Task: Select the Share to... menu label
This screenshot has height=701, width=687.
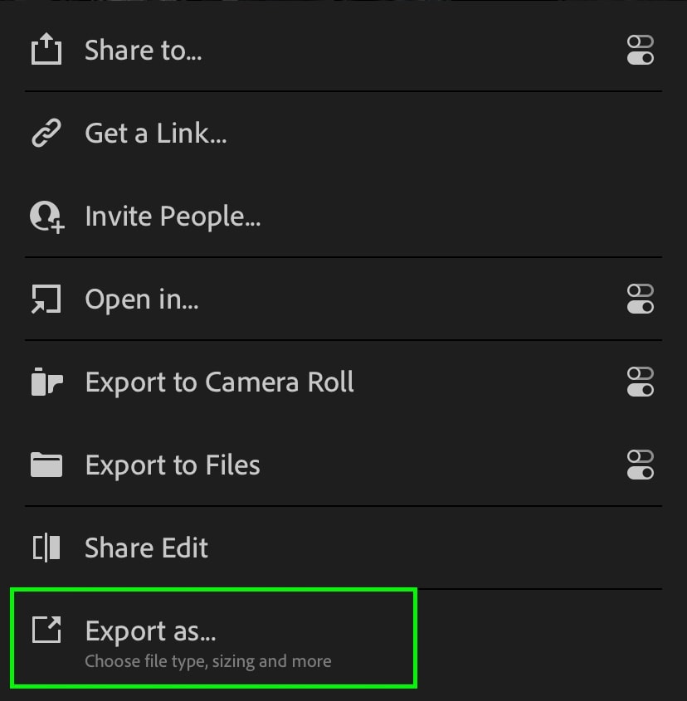Action: (143, 50)
